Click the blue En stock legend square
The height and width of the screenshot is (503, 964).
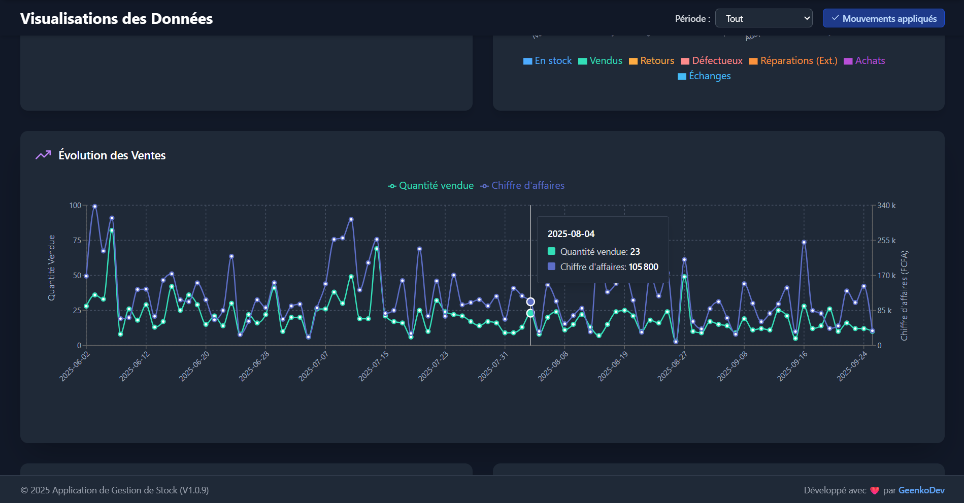pos(527,61)
